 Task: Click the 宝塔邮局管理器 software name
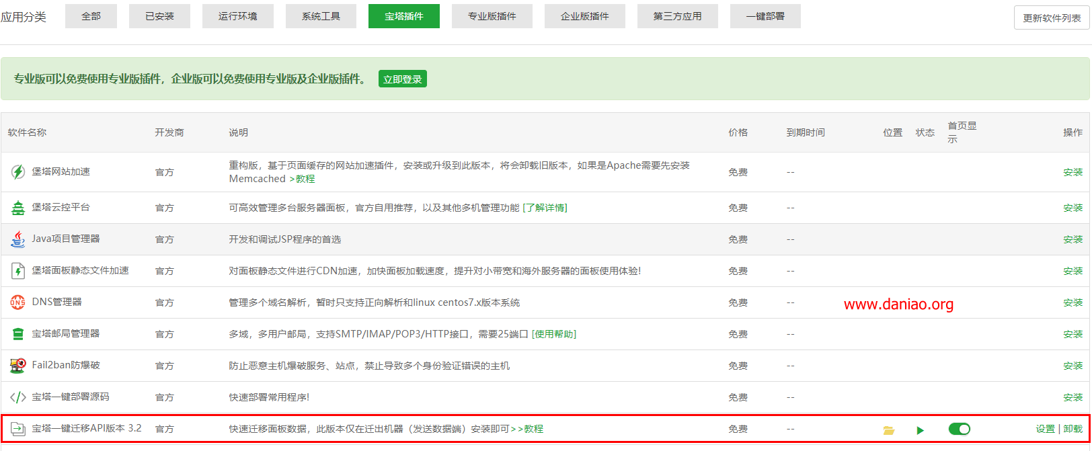tap(66, 333)
